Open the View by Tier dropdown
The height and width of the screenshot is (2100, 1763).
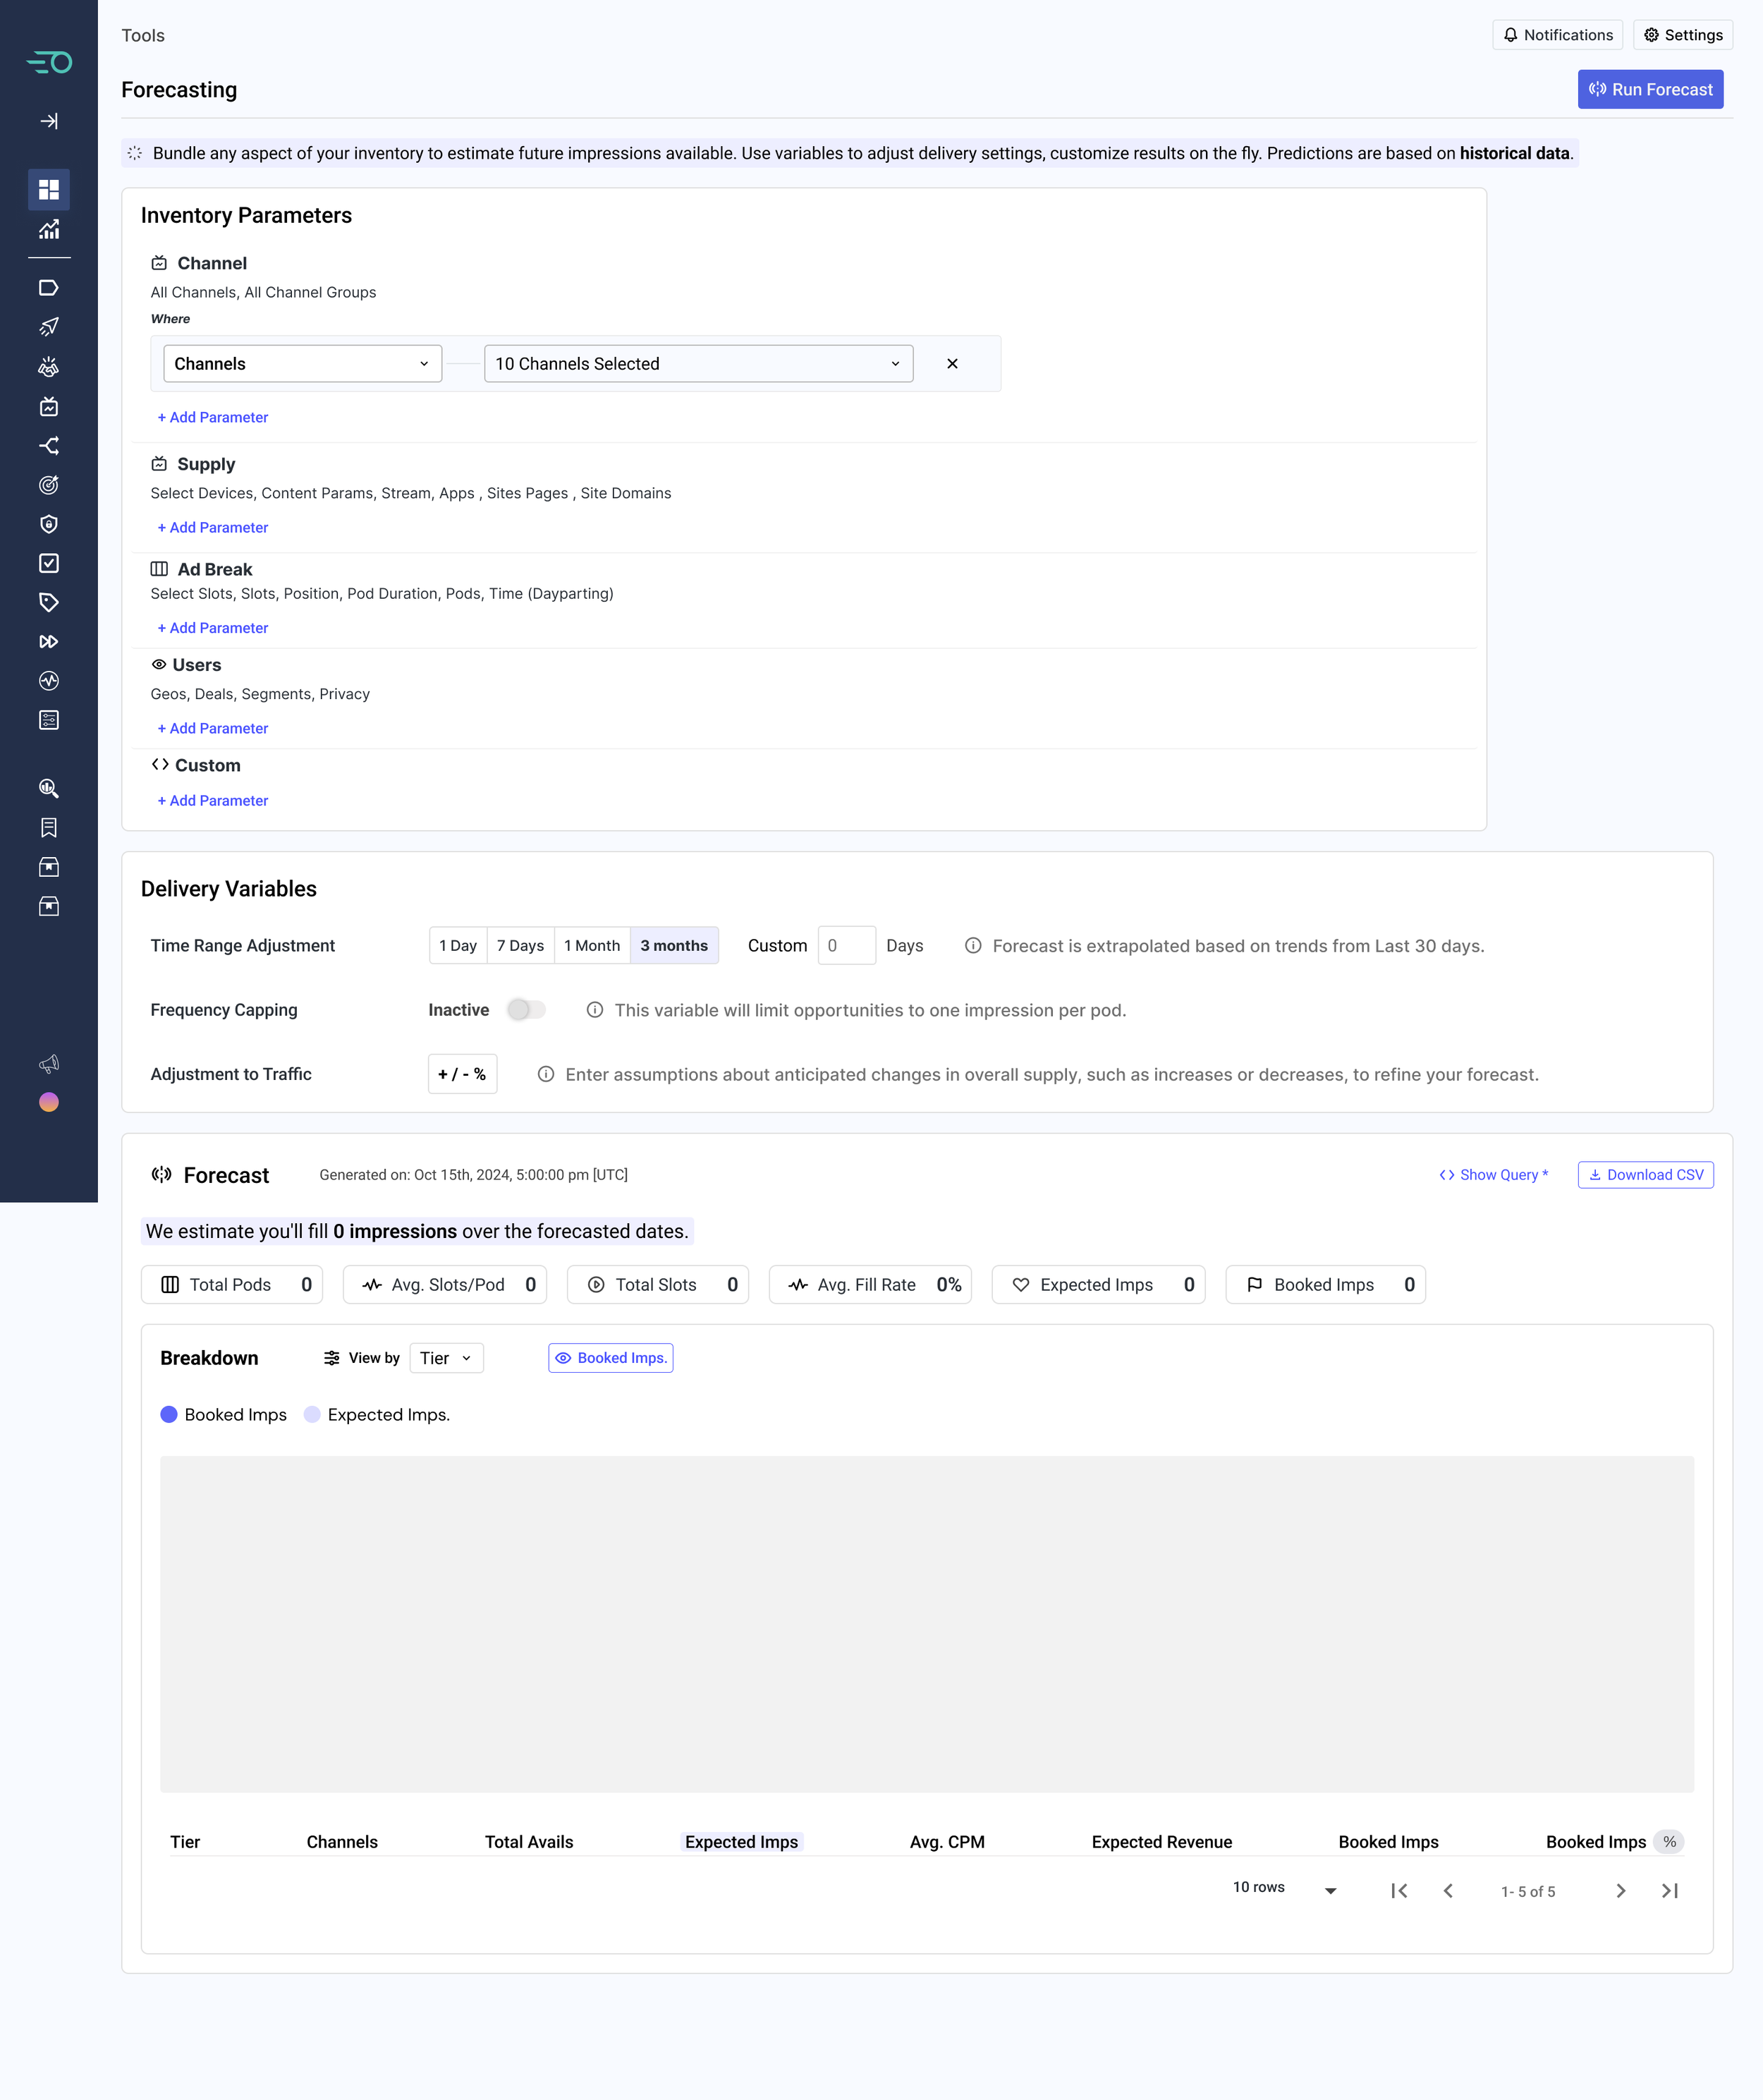[446, 1358]
